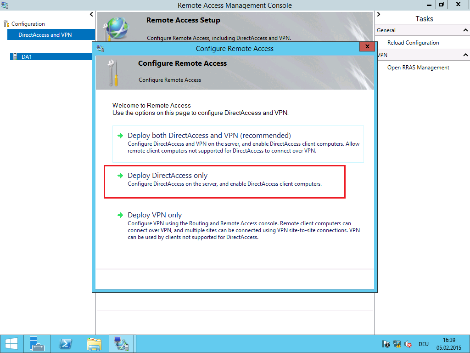Click the Remote Access Management Console title icon
Screen dimensions: 470x353
click(x=5, y=5)
